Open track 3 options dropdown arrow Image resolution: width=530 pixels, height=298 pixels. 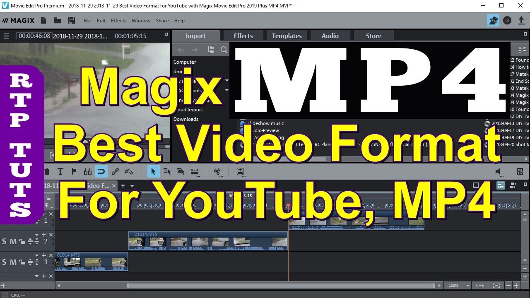pos(37,255)
